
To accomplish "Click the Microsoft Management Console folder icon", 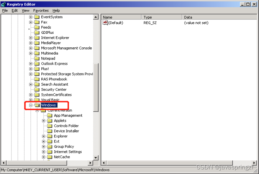I will tap(37, 48).
